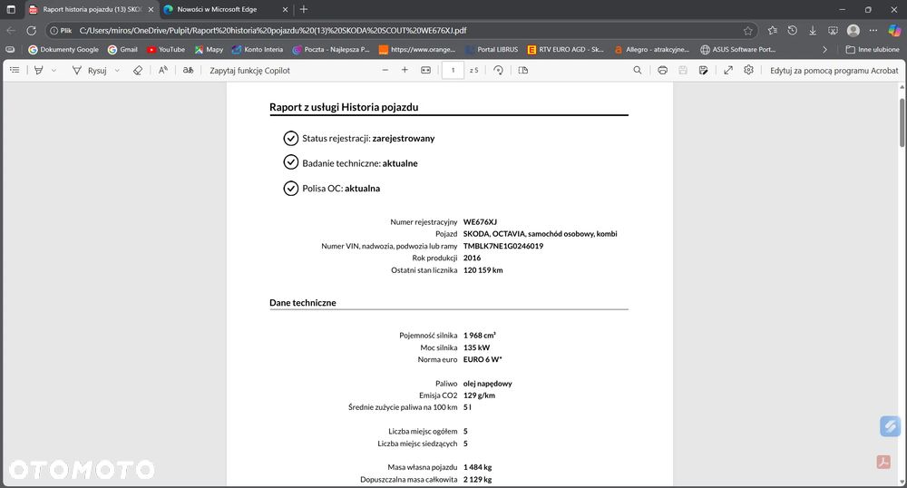Refresh the page
907x488 pixels.
click(x=31, y=31)
